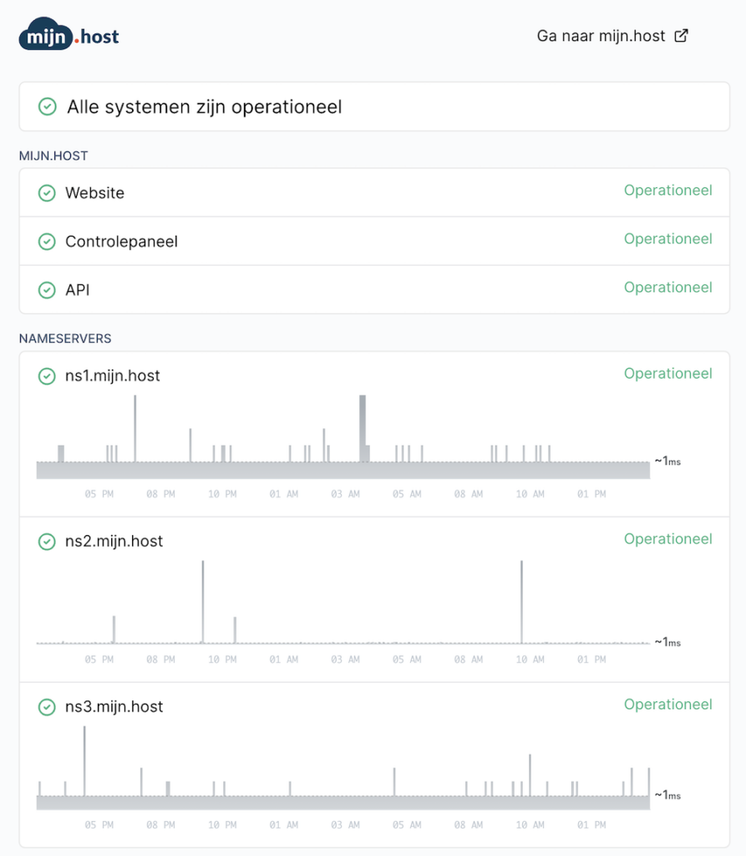Click the green checkmark beside Website

pos(47,192)
